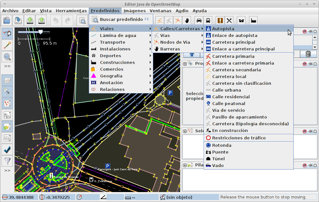Click the bus preset toolbar icon
The image size is (319, 202).
(x=208, y=21)
